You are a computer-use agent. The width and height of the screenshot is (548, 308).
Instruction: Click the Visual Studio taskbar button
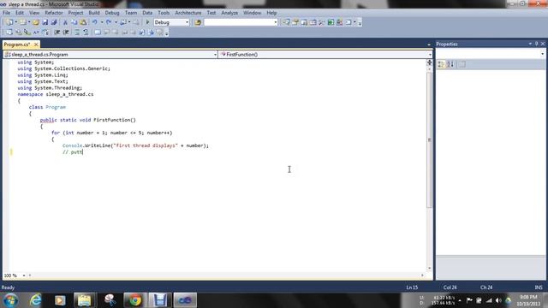coord(185,300)
